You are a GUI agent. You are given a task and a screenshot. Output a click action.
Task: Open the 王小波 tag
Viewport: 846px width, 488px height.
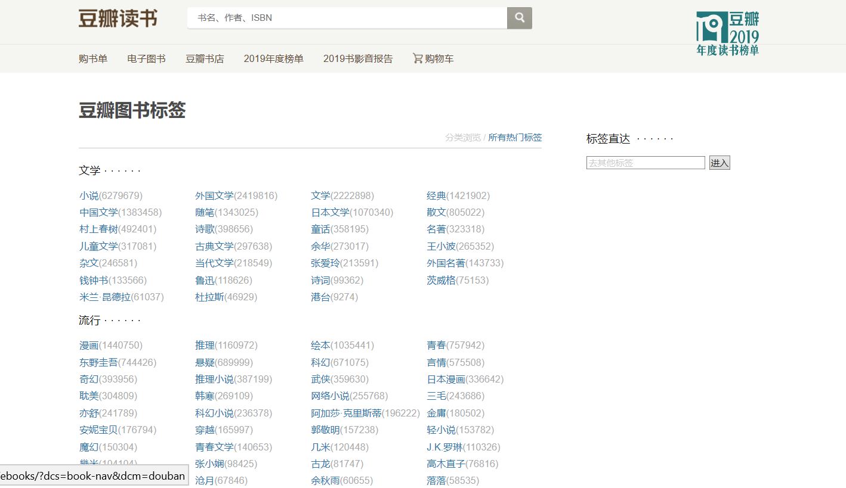[x=441, y=246]
